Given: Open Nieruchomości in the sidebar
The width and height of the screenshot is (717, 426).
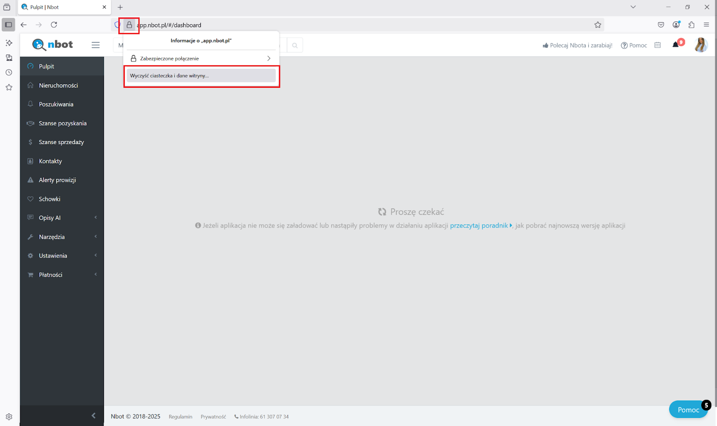Looking at the screenshot, I should [x=62, y=86].
